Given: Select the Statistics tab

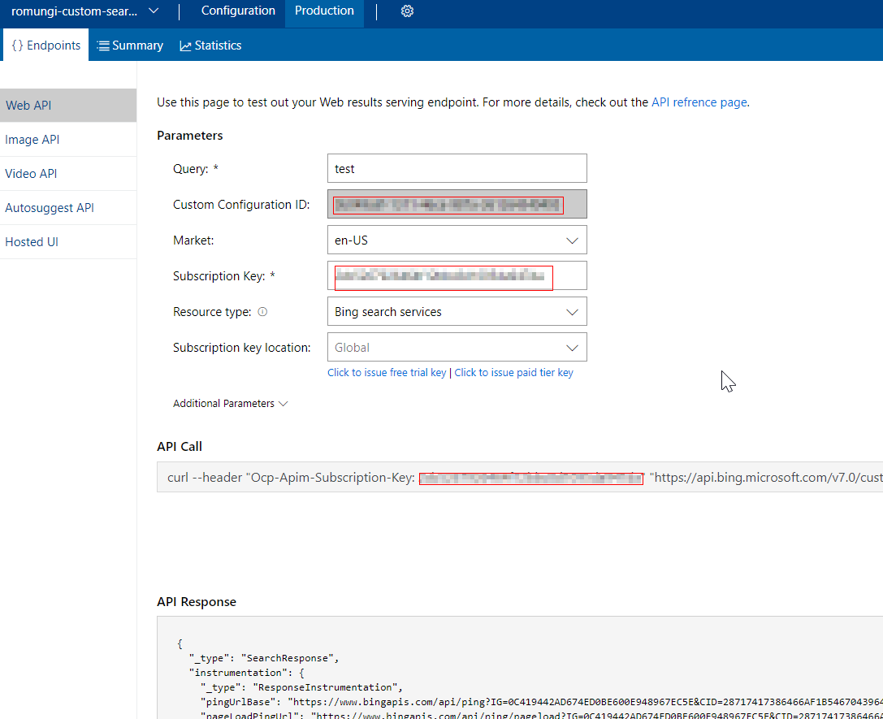Looking at the screenshot, I should pyautogui.click(x=210, y=45).
